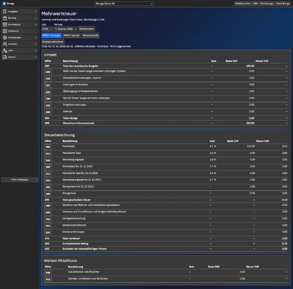Expand the Verkauf submenu arrow
The image size is (293, 289).
(x=36, y=57)
